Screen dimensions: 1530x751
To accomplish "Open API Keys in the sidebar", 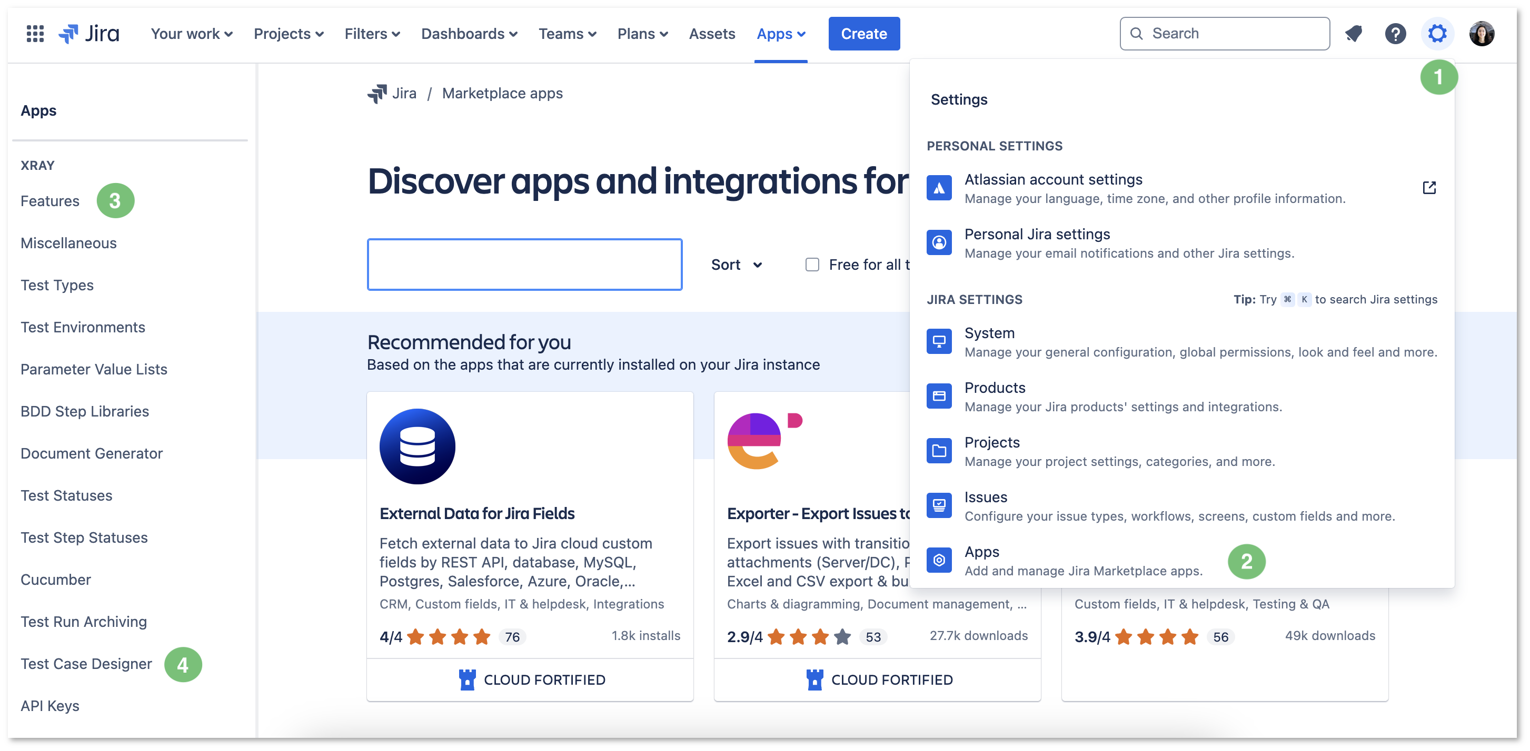I will 50,706.
